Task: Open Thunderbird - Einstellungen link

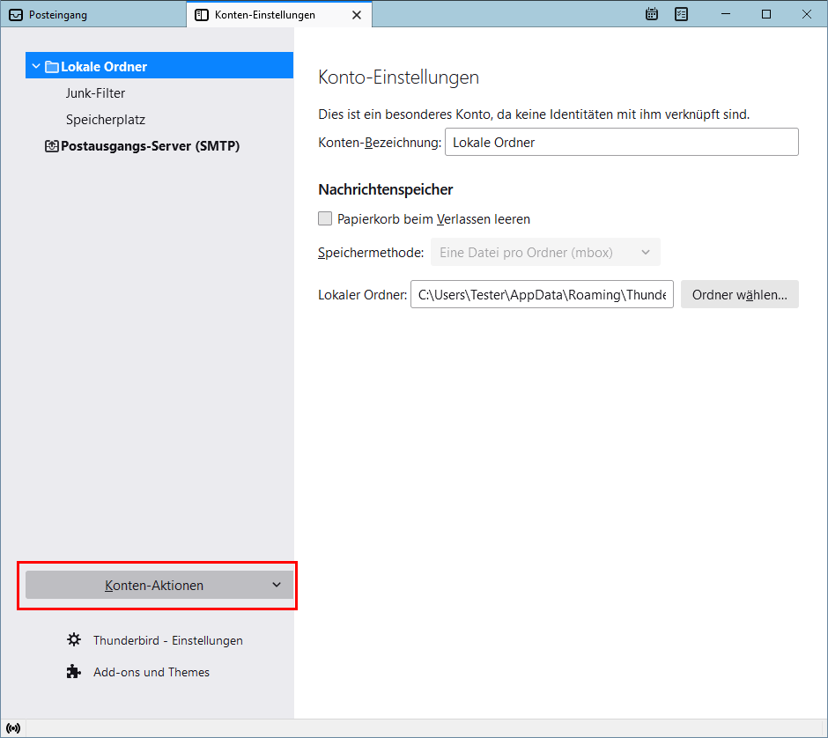Action: 167,640
